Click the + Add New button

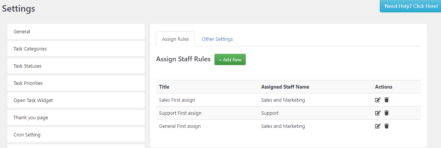pyautogui.click(x=230, y=59)
